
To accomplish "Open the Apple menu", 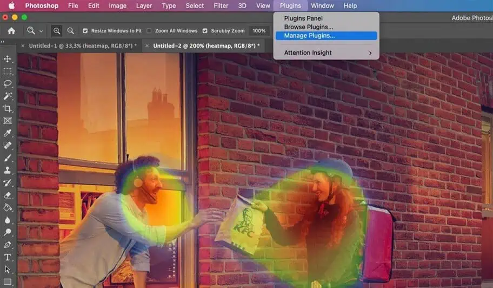I will (11, 5).
